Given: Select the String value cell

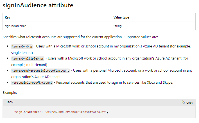Looking at the screenshot, I should tap(117, 26).
